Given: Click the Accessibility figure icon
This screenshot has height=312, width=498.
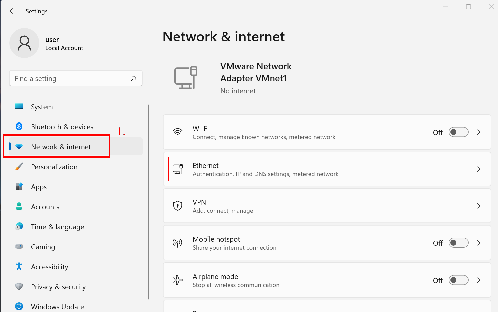Looking at the screenshot, I should (19, 267).
